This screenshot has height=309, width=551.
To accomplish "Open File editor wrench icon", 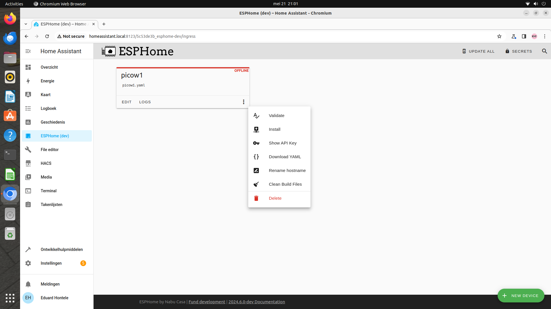I will click(x=28, y=150).
